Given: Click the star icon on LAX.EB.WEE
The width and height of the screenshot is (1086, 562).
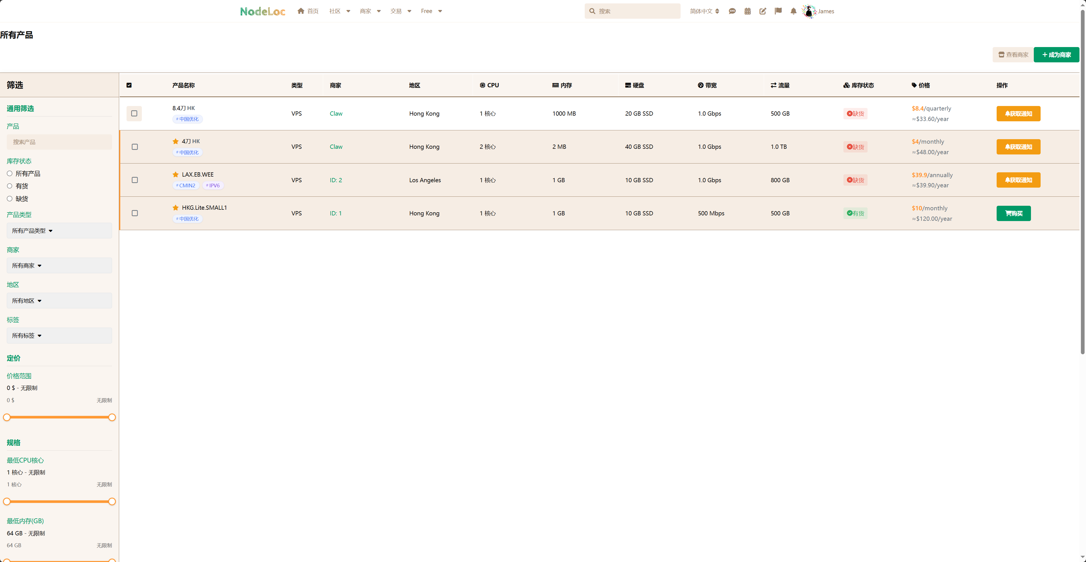Looking at the screenshot, I should click(x=175, y=174).
